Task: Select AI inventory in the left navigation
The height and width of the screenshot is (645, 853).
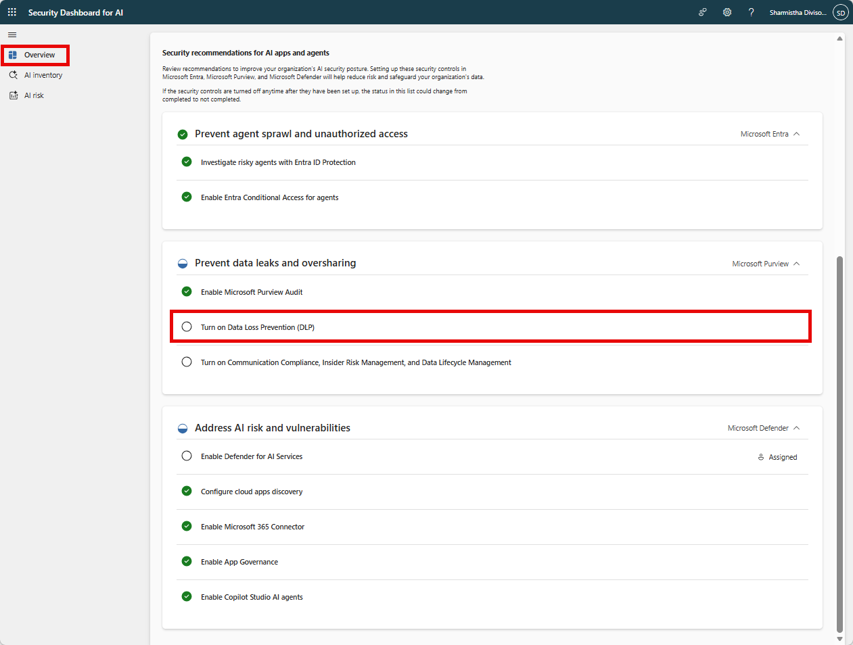Action: click(x=43, y=75)
